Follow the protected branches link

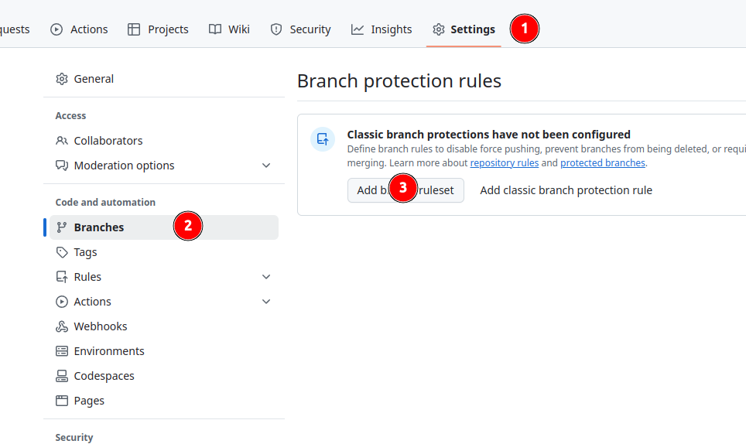click(602, 163)
